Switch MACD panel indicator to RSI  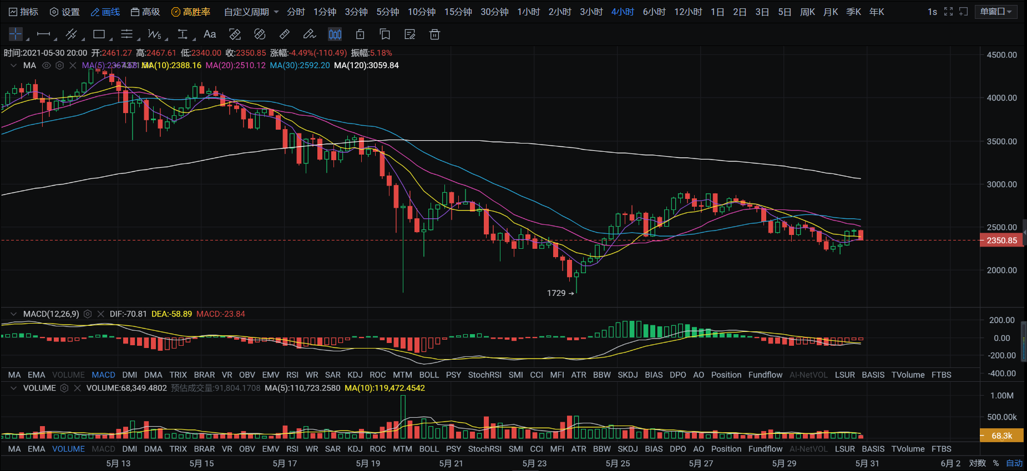point(292,375)
